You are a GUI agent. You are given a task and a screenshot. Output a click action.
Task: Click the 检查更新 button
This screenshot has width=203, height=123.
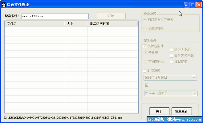point(182,111)
